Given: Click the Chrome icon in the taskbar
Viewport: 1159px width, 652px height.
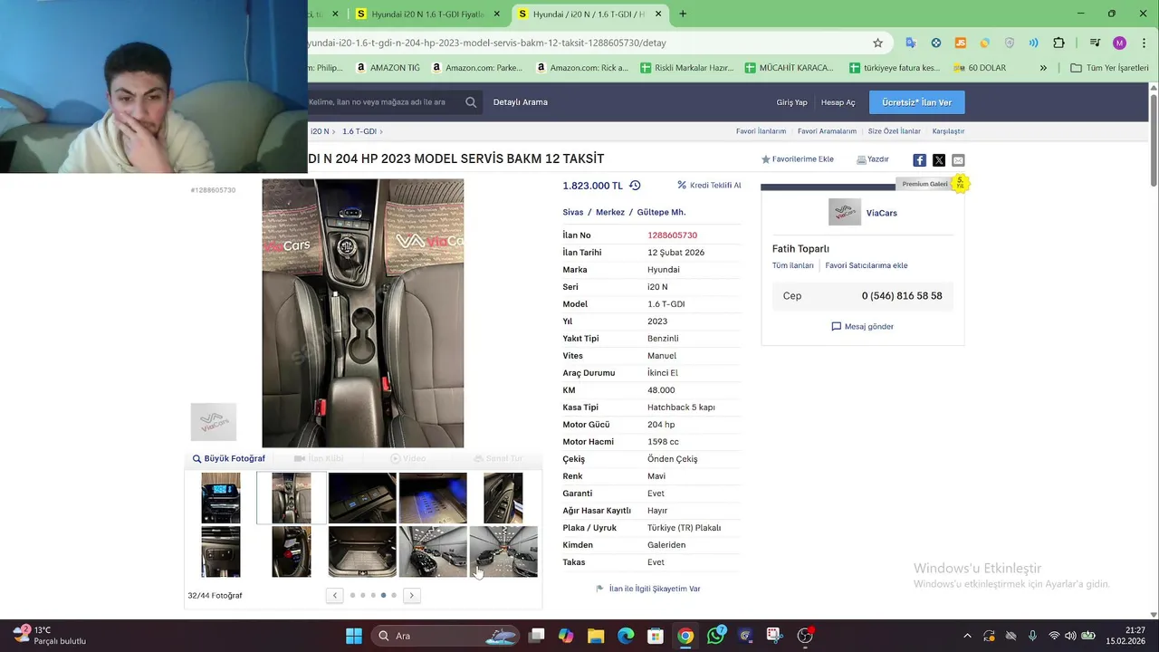Looking at the screenshot, I should click(x=685, y=636).
